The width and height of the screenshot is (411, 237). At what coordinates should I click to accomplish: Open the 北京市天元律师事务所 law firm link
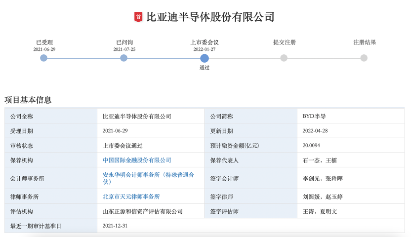tap(131, 197)
